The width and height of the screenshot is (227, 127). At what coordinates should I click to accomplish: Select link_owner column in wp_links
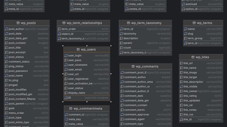(201, 91)
